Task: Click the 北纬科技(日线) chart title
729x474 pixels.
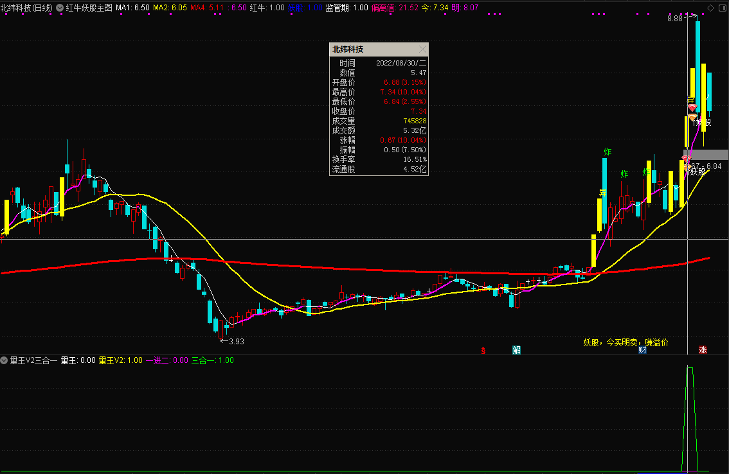Action: (26, 8)
